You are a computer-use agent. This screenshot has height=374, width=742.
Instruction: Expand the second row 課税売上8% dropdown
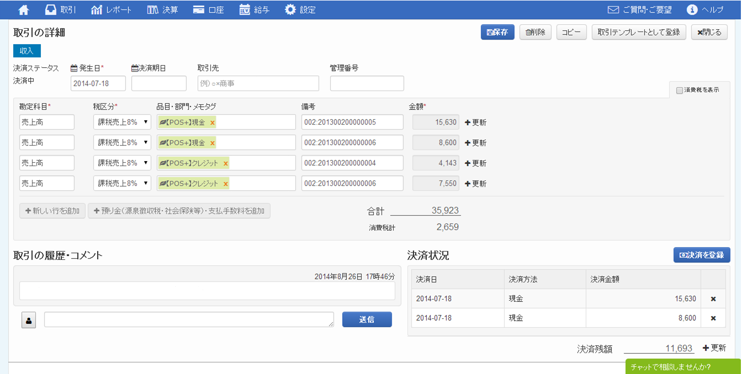[122, 143]
